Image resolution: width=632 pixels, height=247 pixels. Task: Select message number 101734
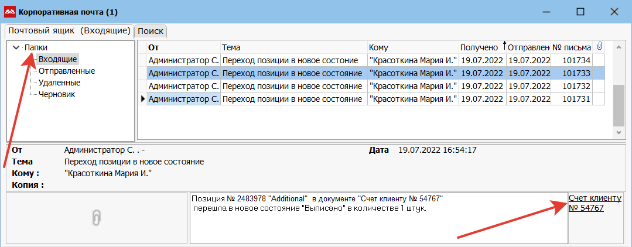pyautogui.click(x=371, y=60)
